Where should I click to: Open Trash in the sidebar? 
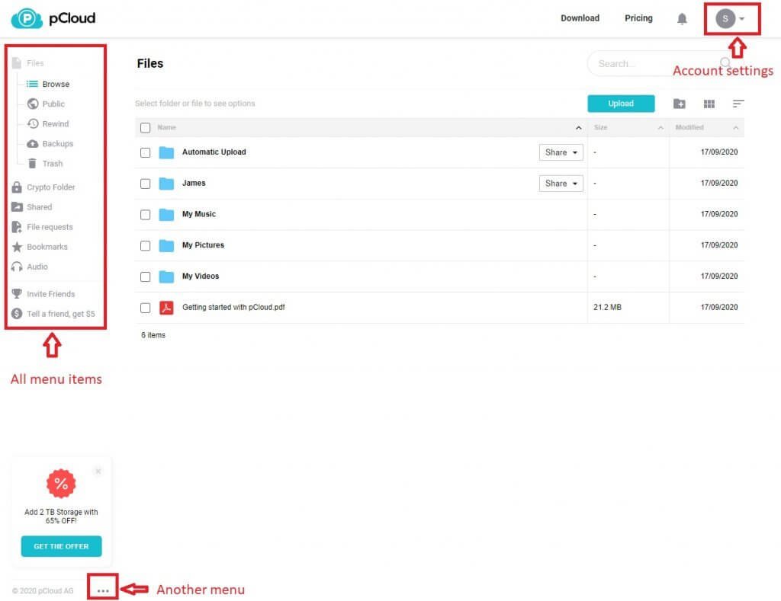tap(53, 164)
